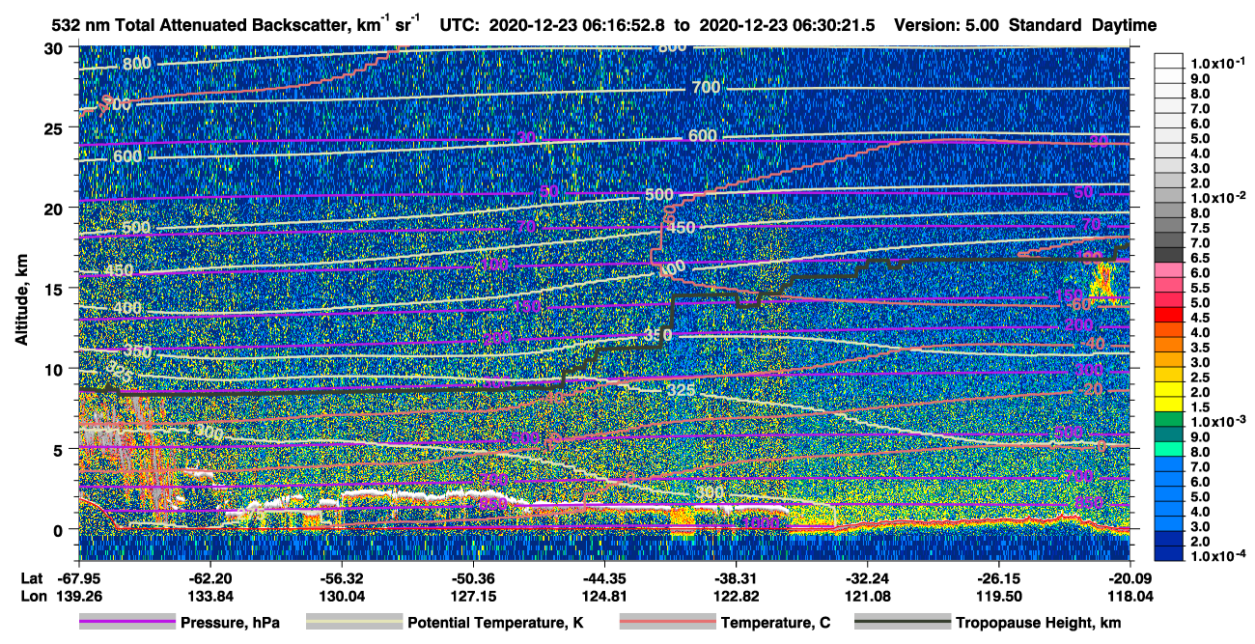Image resolution: width=1255 pixels, height=644 pixels.
Task: Click the dark blue 1.0x10-4 colorbar swatch
Action: point(1169,556)
